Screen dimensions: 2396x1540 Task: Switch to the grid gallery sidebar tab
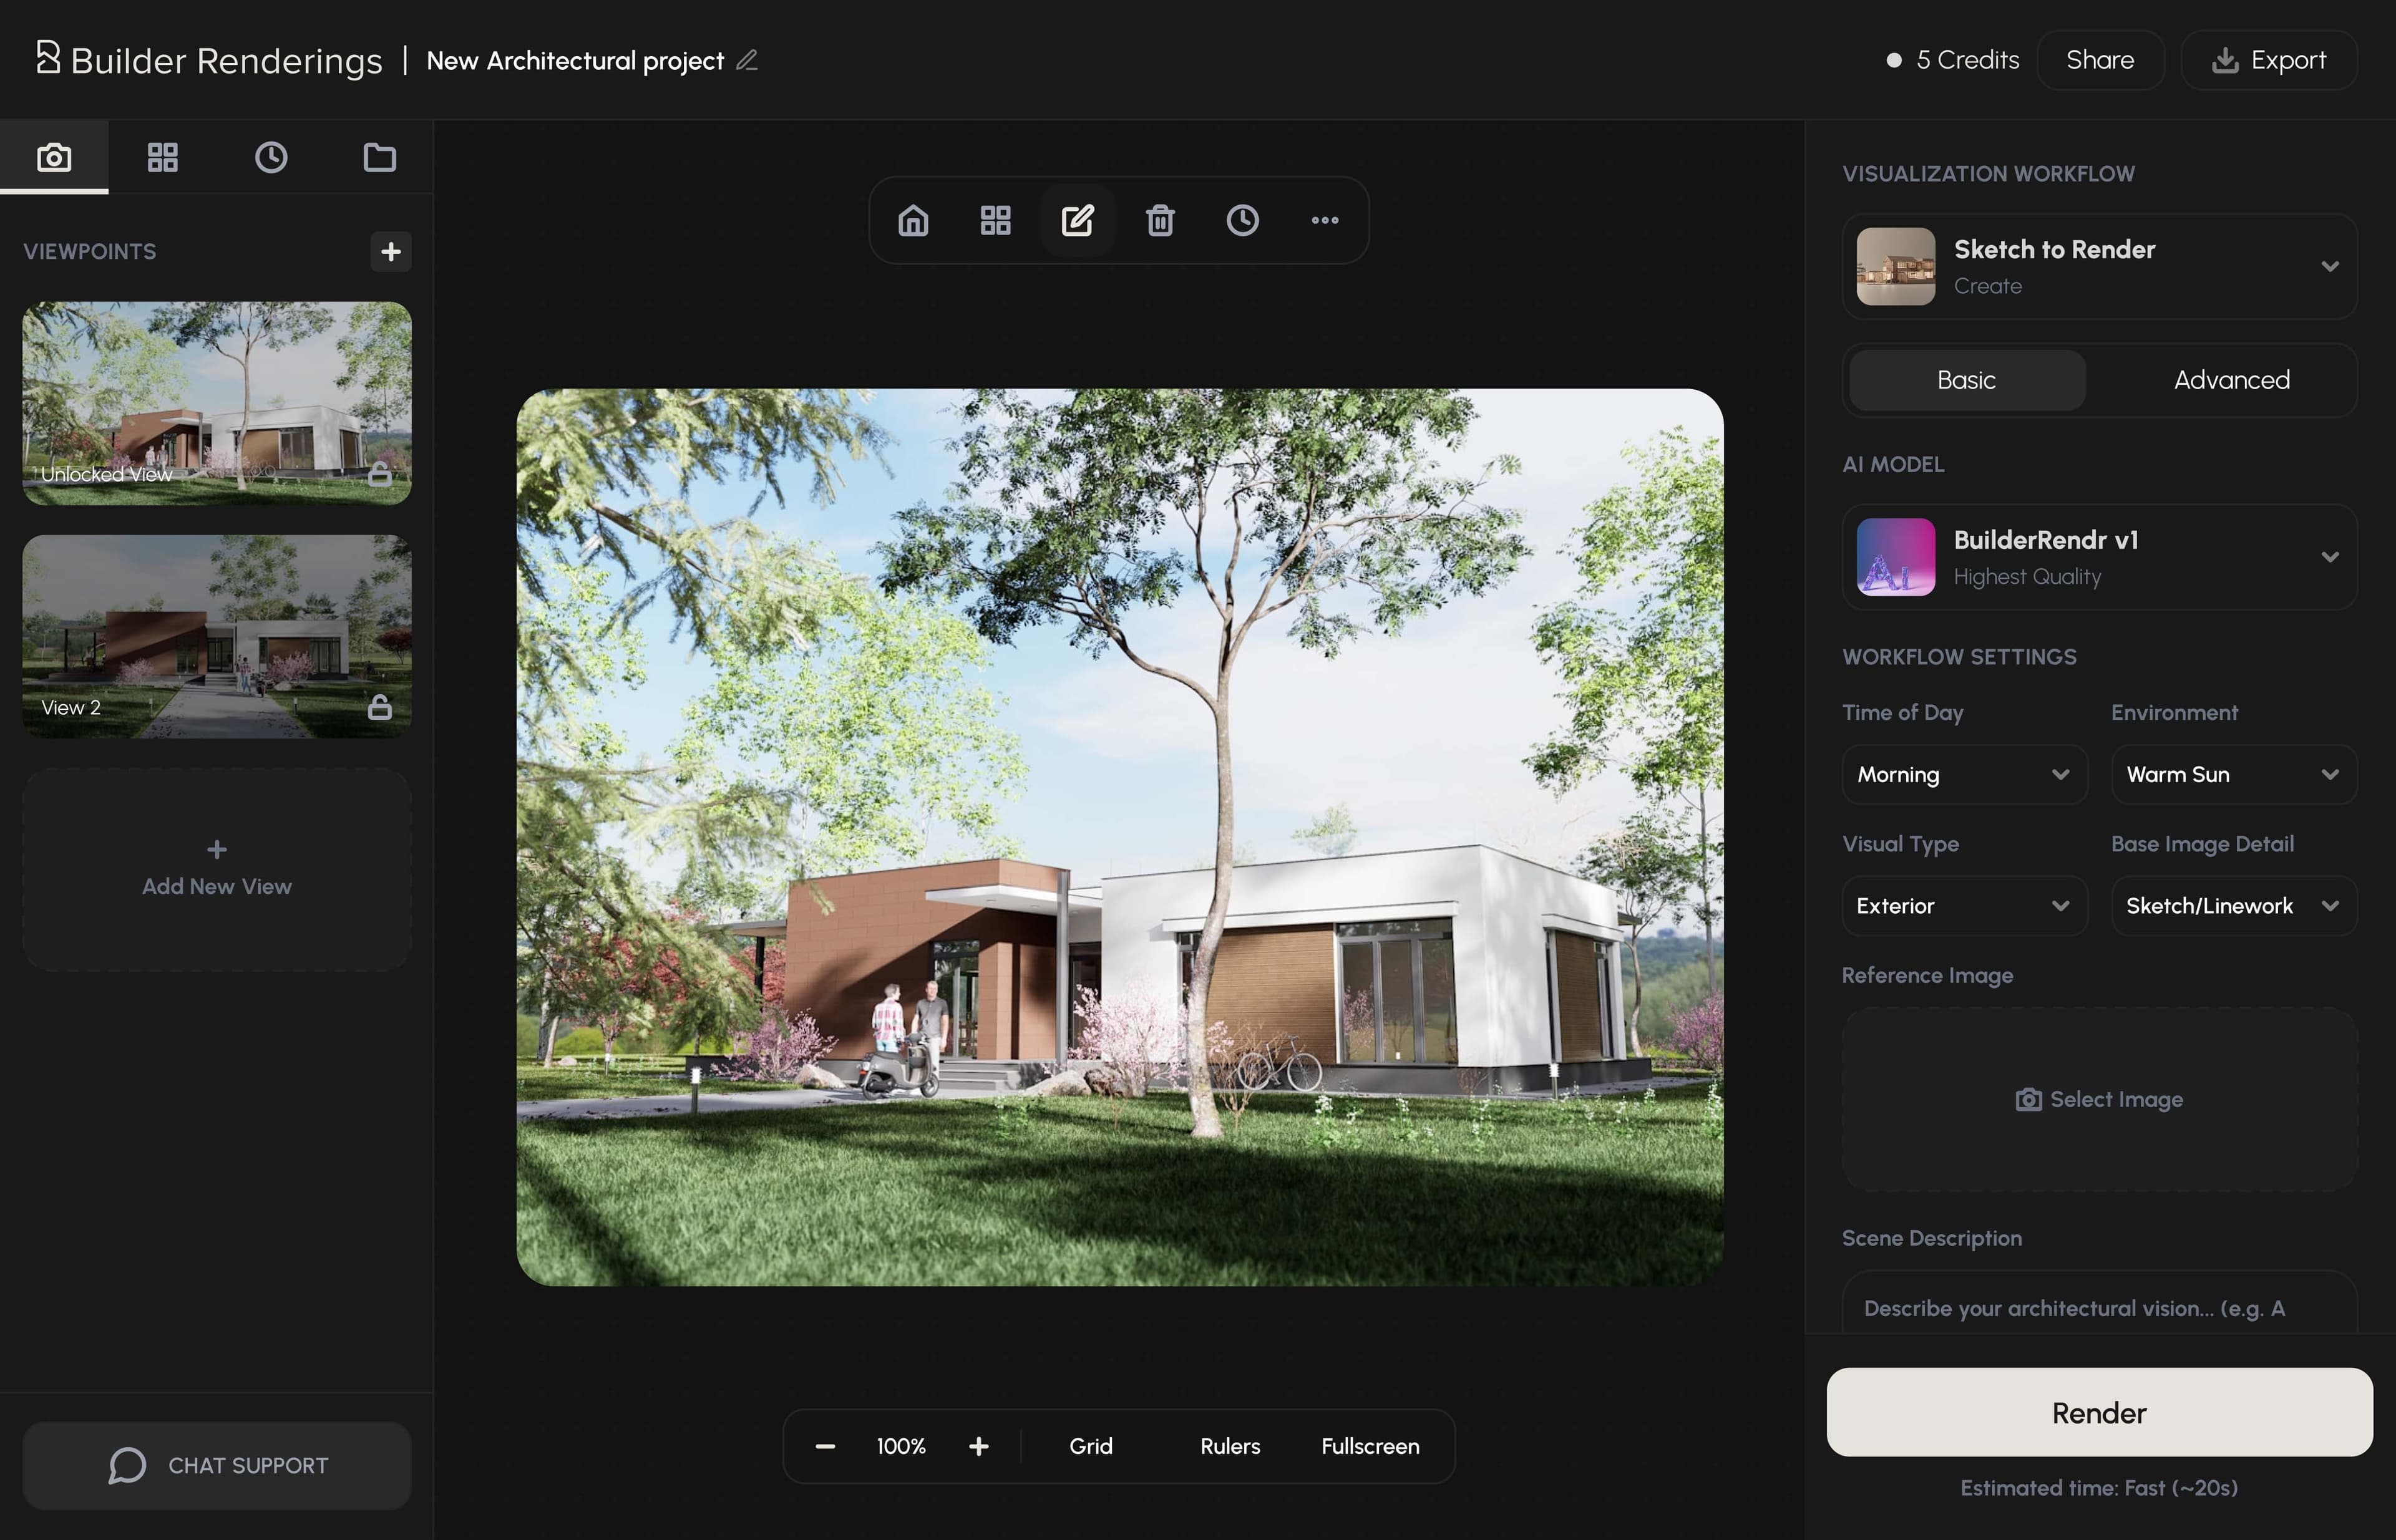[x=162, y=157]
